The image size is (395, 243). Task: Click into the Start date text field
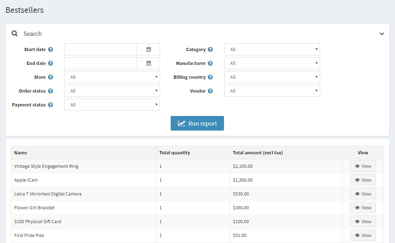click(x=100, y=49)
